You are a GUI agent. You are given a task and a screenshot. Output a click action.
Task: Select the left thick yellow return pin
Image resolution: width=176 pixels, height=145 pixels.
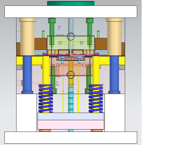[46, 70]
